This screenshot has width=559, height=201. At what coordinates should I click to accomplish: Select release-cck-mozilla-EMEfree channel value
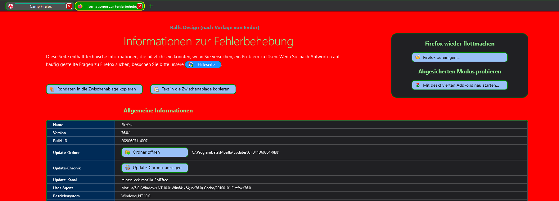pos(145,180)
